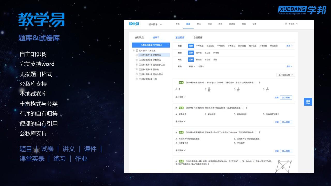The image size is (331, 186).
Task: Expand 第6章 比例 tree node
Action: pyautogui.click(x=137, y=79)
